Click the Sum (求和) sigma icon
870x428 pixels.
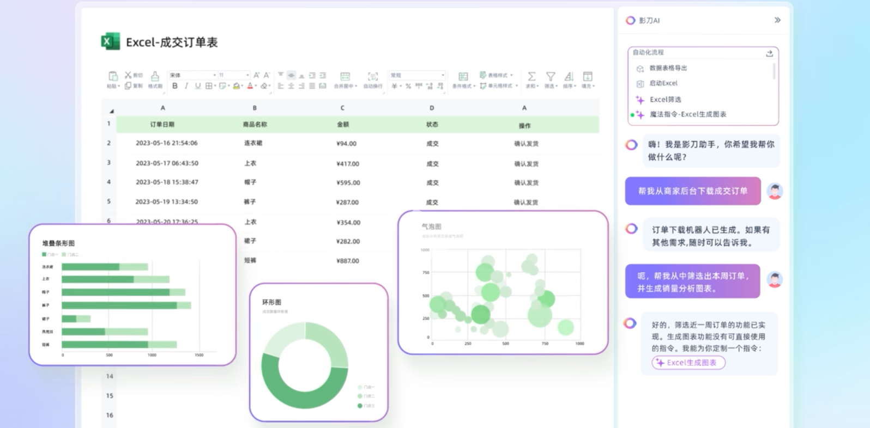click(x=531, y=76)
